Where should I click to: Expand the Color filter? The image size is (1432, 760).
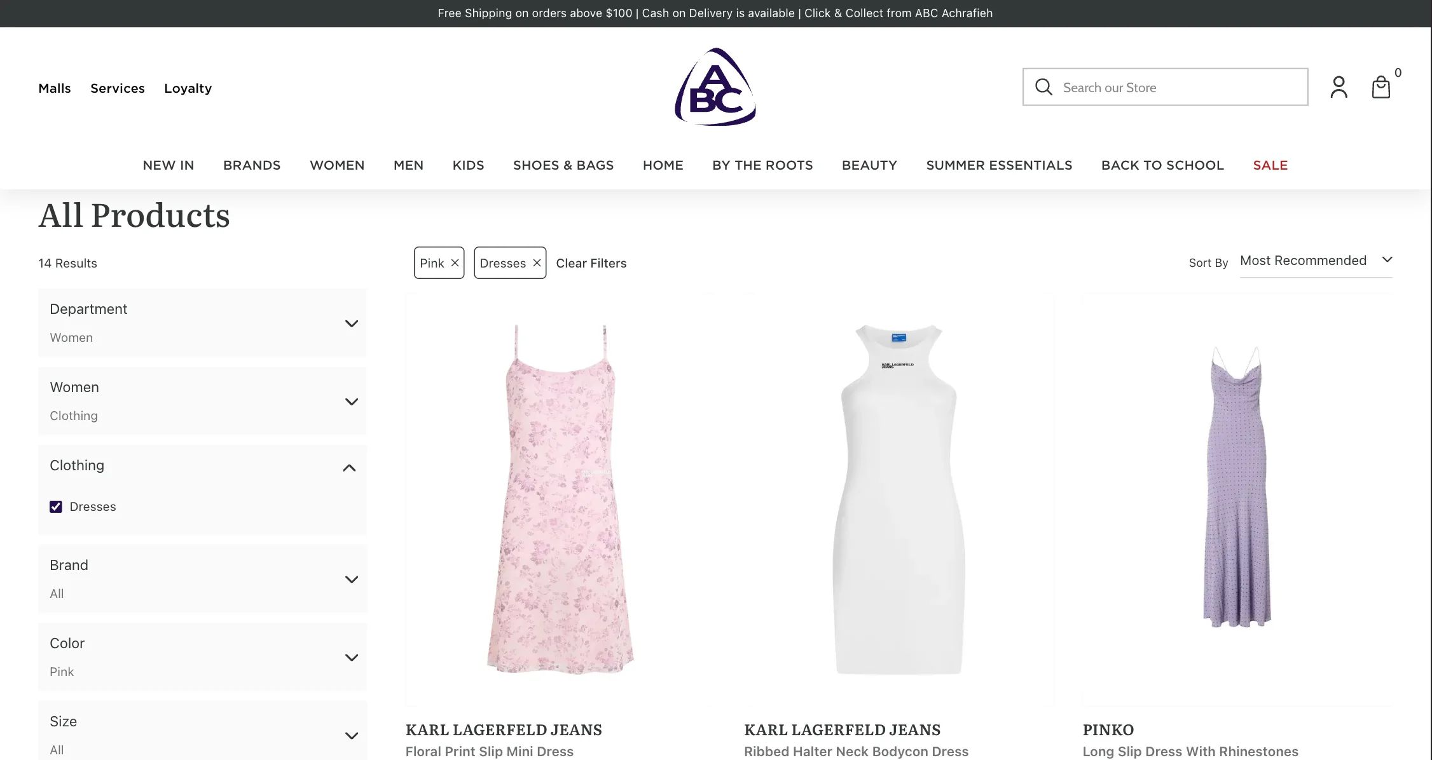pyautogui.click(x=202, y=657)
